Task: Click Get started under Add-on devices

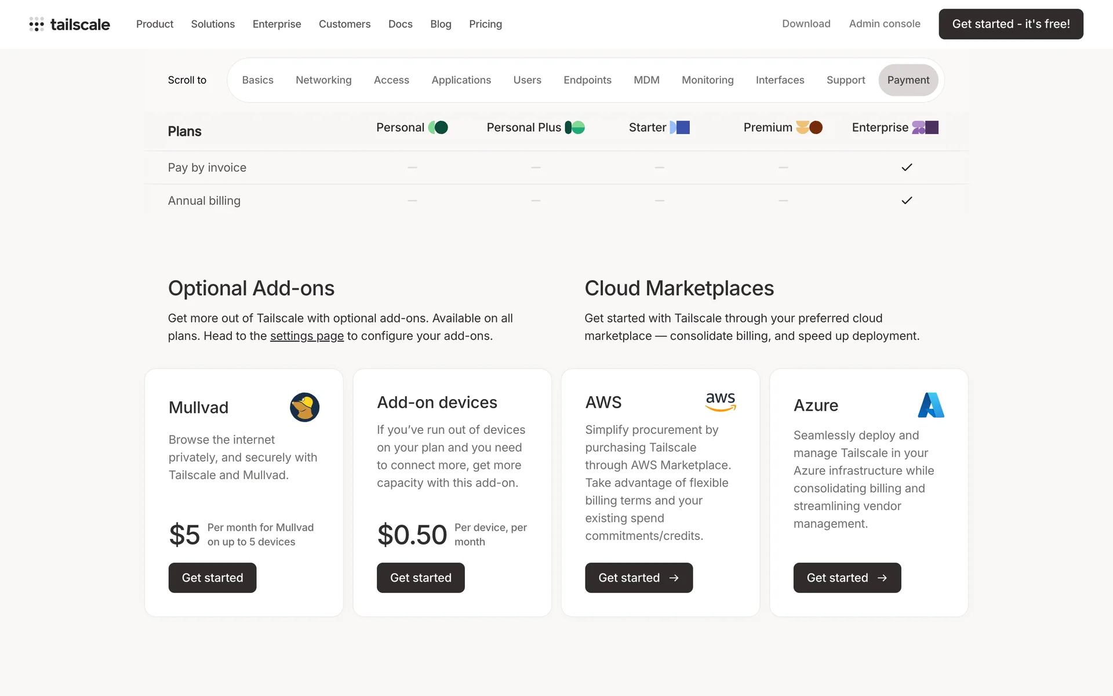Action: tap(421, 578)
